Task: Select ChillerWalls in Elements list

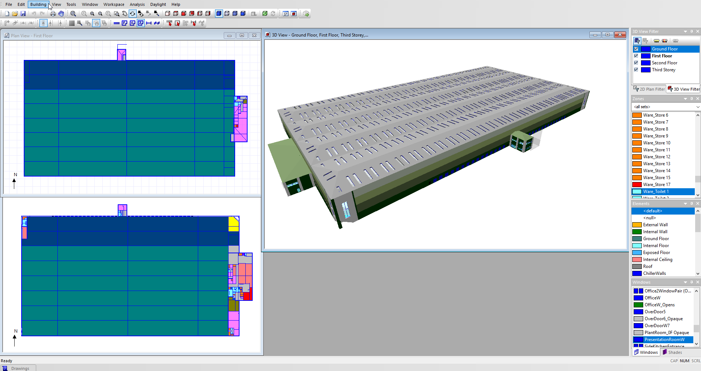Action: (663, 273)
